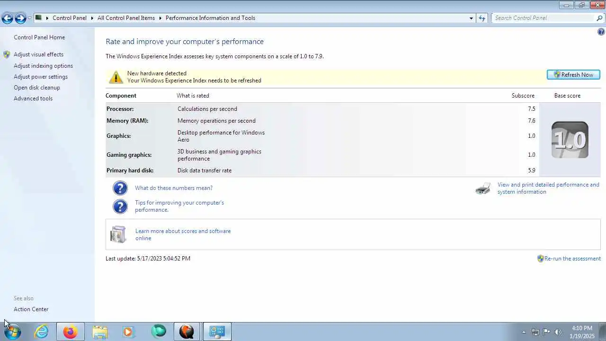Open the green round app taskbar icon
The height and width of the screenshot is (341, 606).
(159, 332)
